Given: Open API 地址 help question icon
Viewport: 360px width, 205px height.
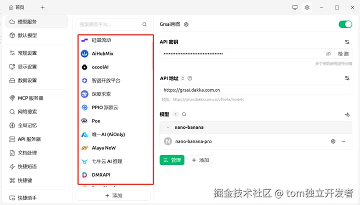Looking at the screenshot, I should tap(189, 78).
